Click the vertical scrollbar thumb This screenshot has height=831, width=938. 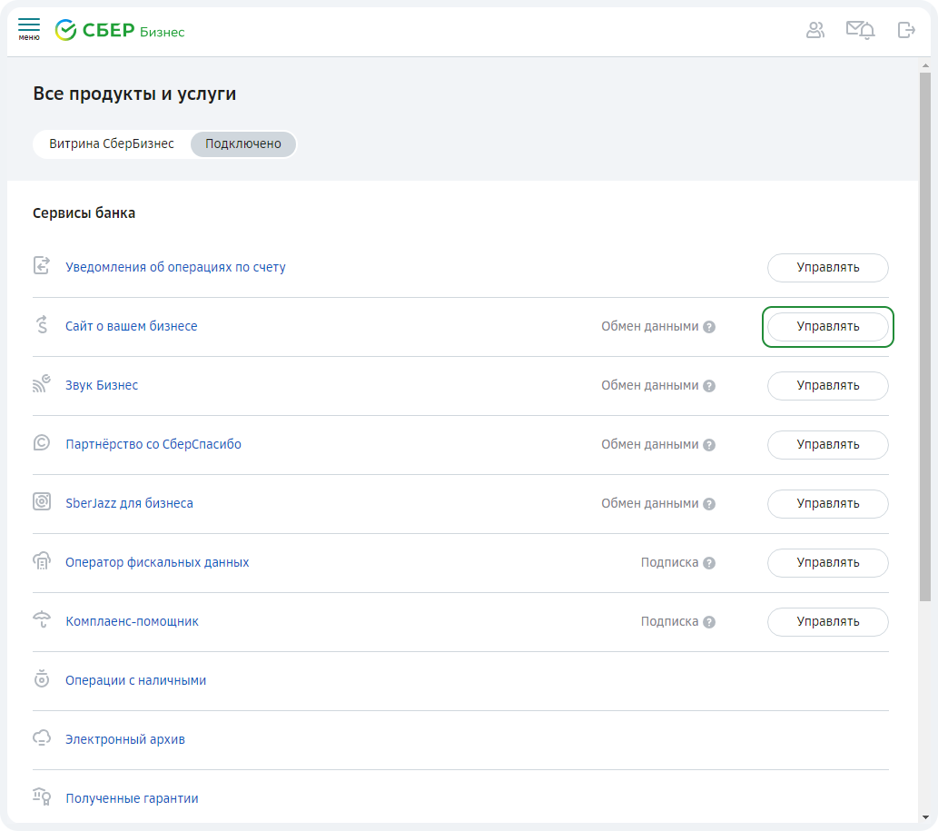pos(925,337)
